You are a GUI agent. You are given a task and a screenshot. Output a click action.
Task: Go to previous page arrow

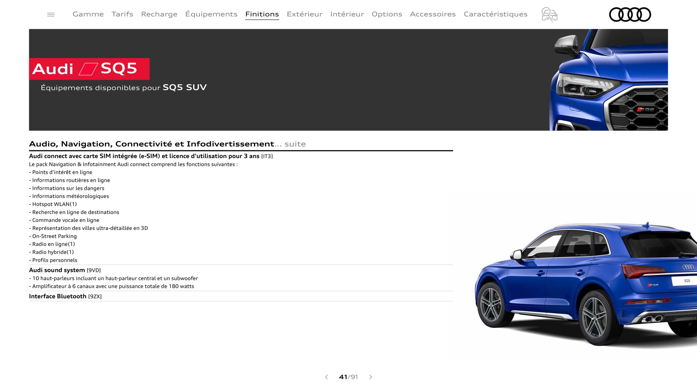[x=326, y=377]
